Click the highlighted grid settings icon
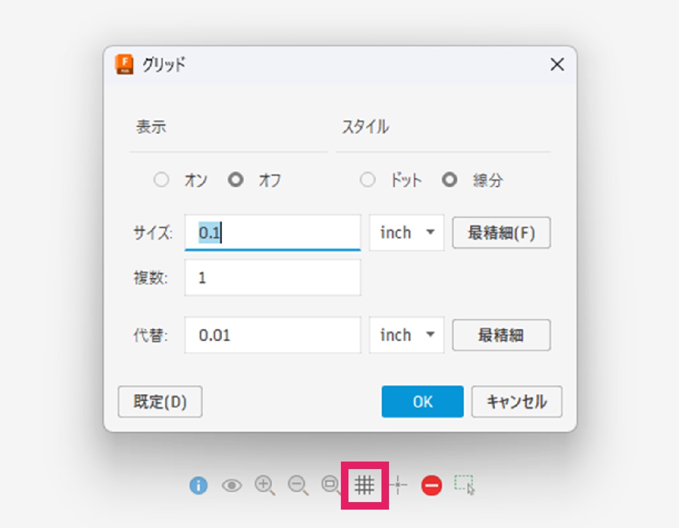This screenshot has width=679, height=528. [x=364, y=485]
